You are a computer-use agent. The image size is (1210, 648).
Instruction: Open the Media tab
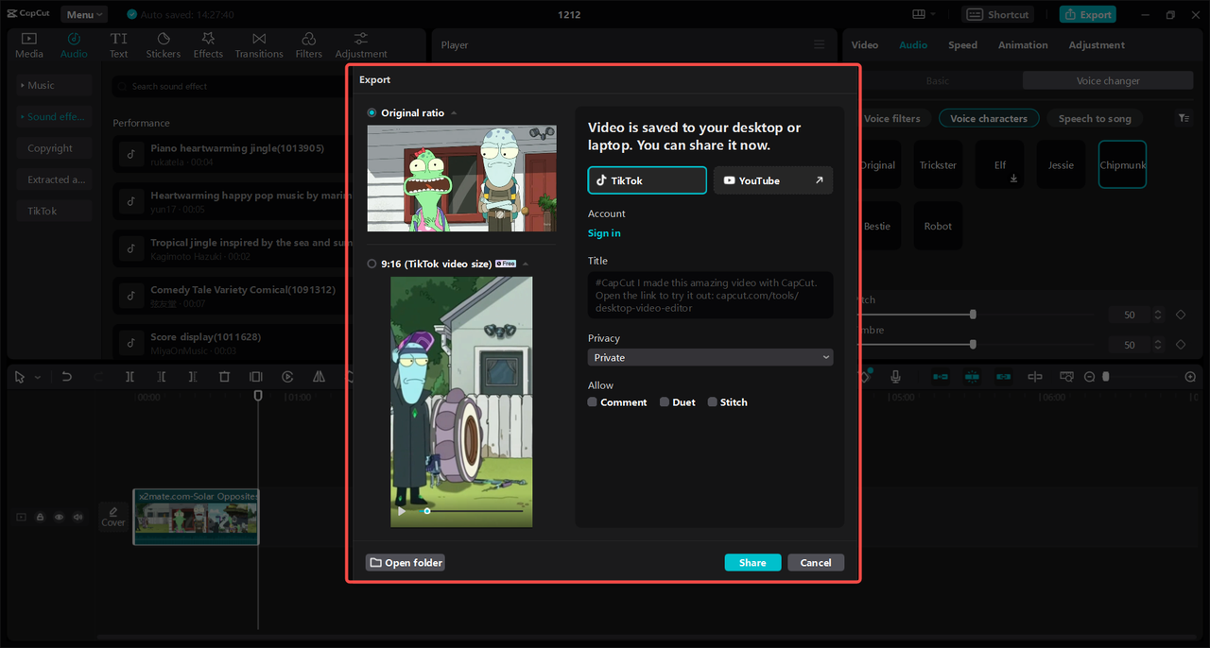[x=28, y=44]
